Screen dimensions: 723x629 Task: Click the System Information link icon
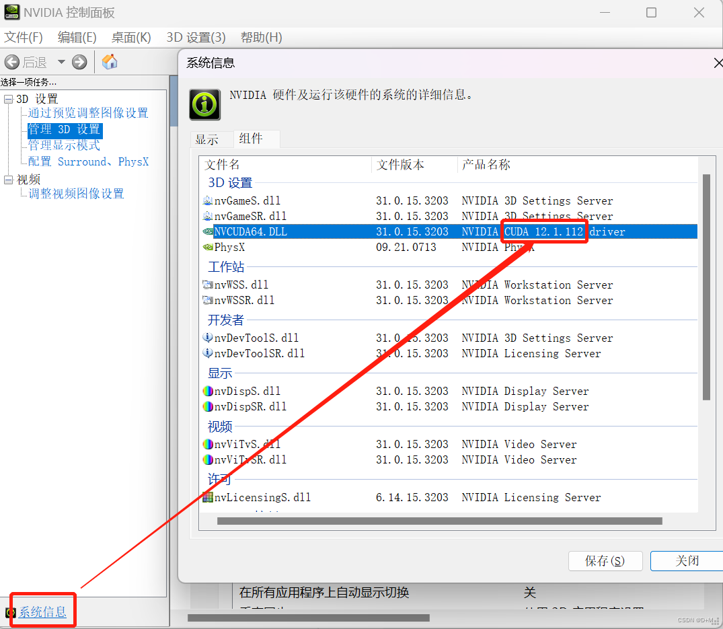11,612
